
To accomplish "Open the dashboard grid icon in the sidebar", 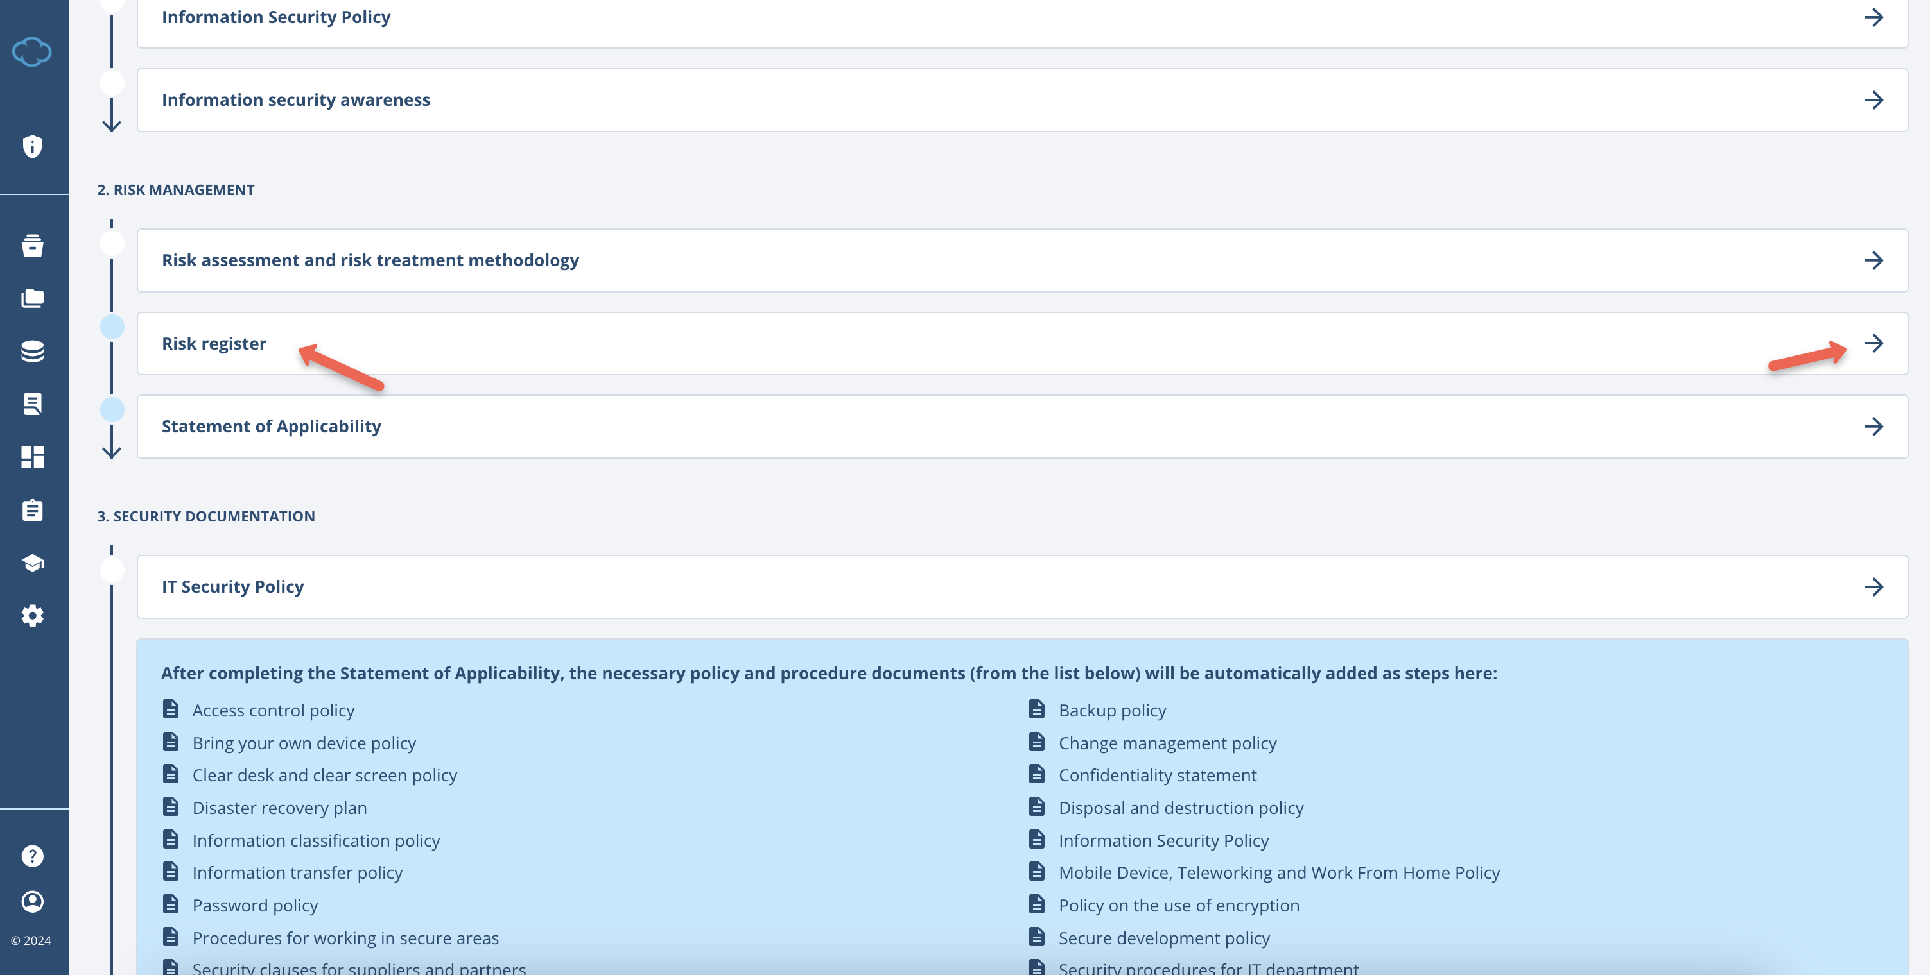I will pyautogui.click(x=33, y=457).
